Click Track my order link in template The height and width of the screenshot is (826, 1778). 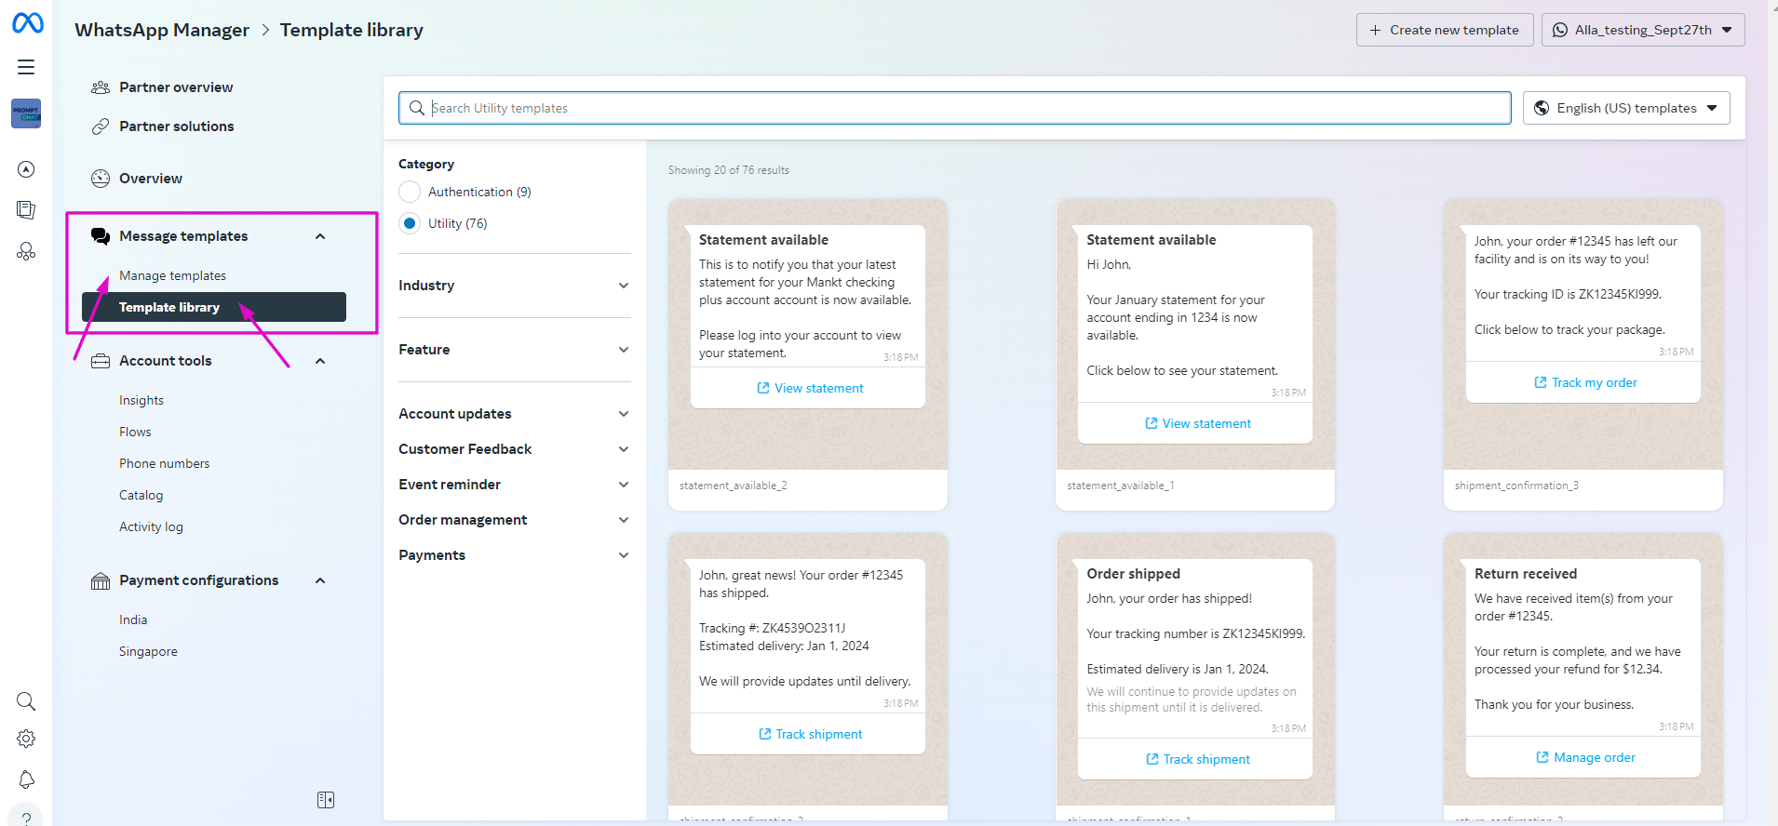(x=1584, y=382)
